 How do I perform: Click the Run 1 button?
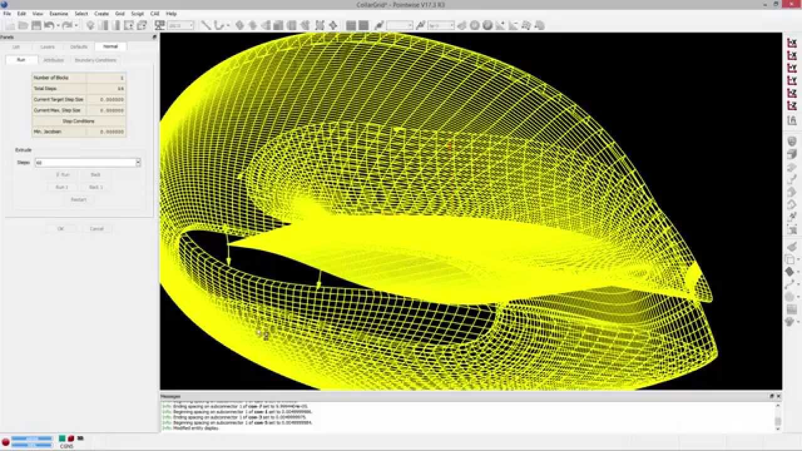point(62,187)
